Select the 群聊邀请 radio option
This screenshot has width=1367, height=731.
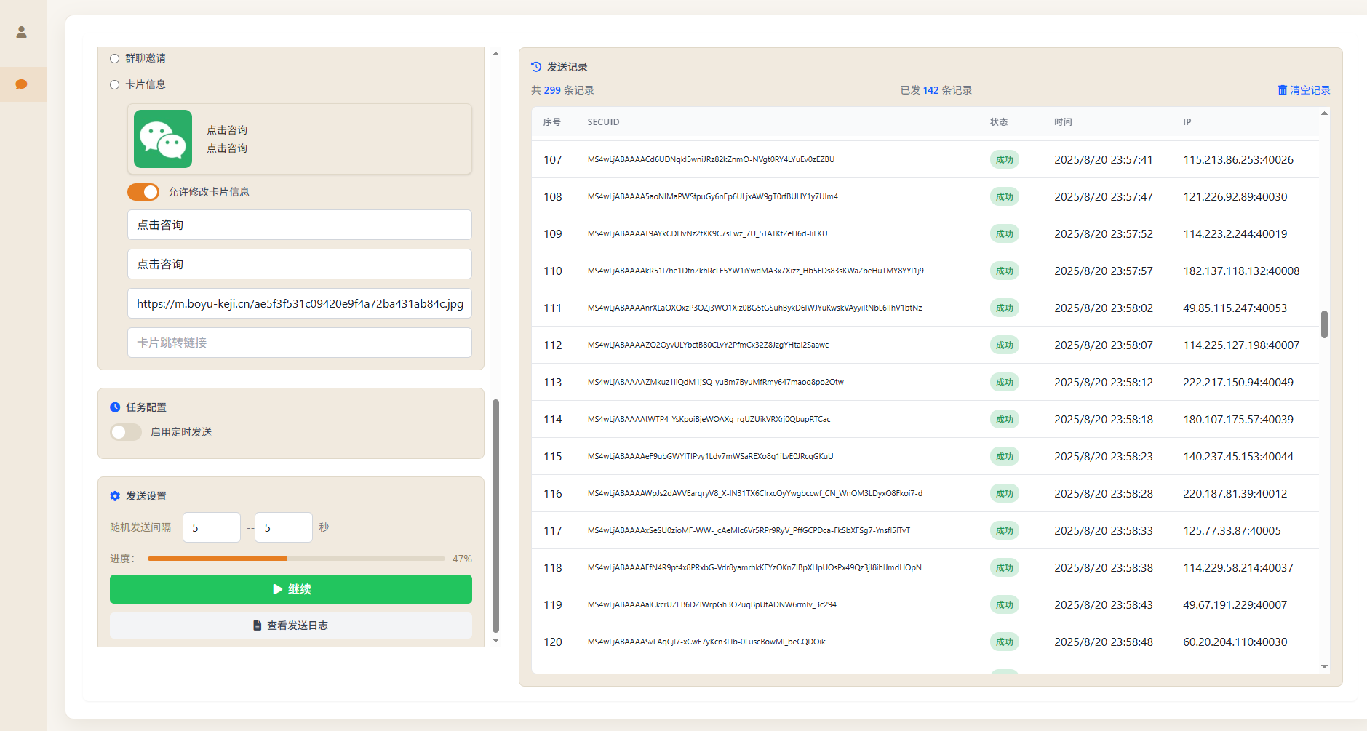tap(114, 58)
